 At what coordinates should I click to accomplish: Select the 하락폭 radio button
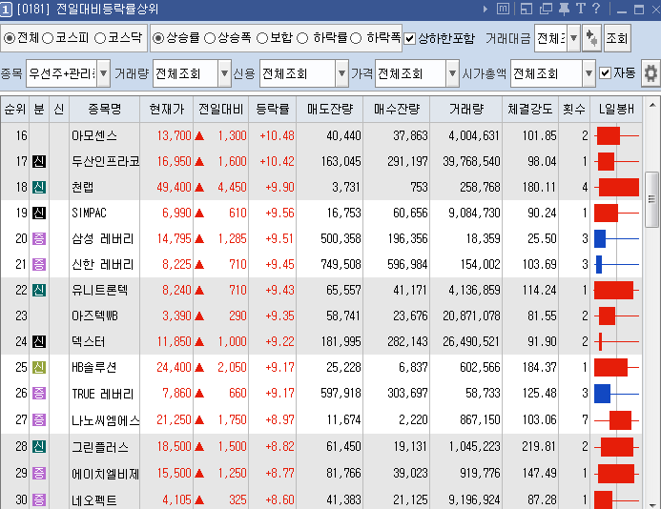point(356,38)
